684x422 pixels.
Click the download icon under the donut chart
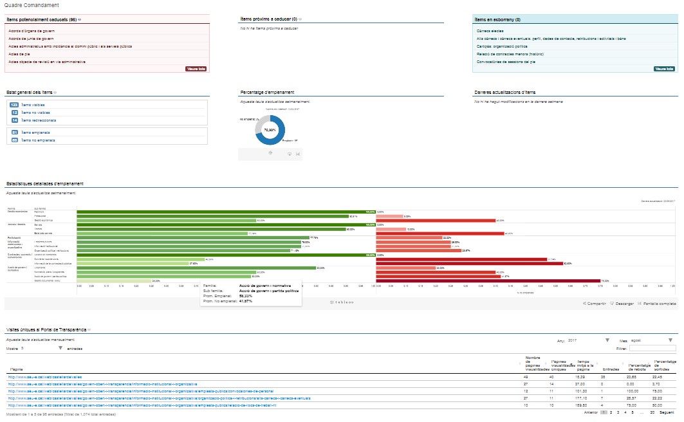coord(290,154)
